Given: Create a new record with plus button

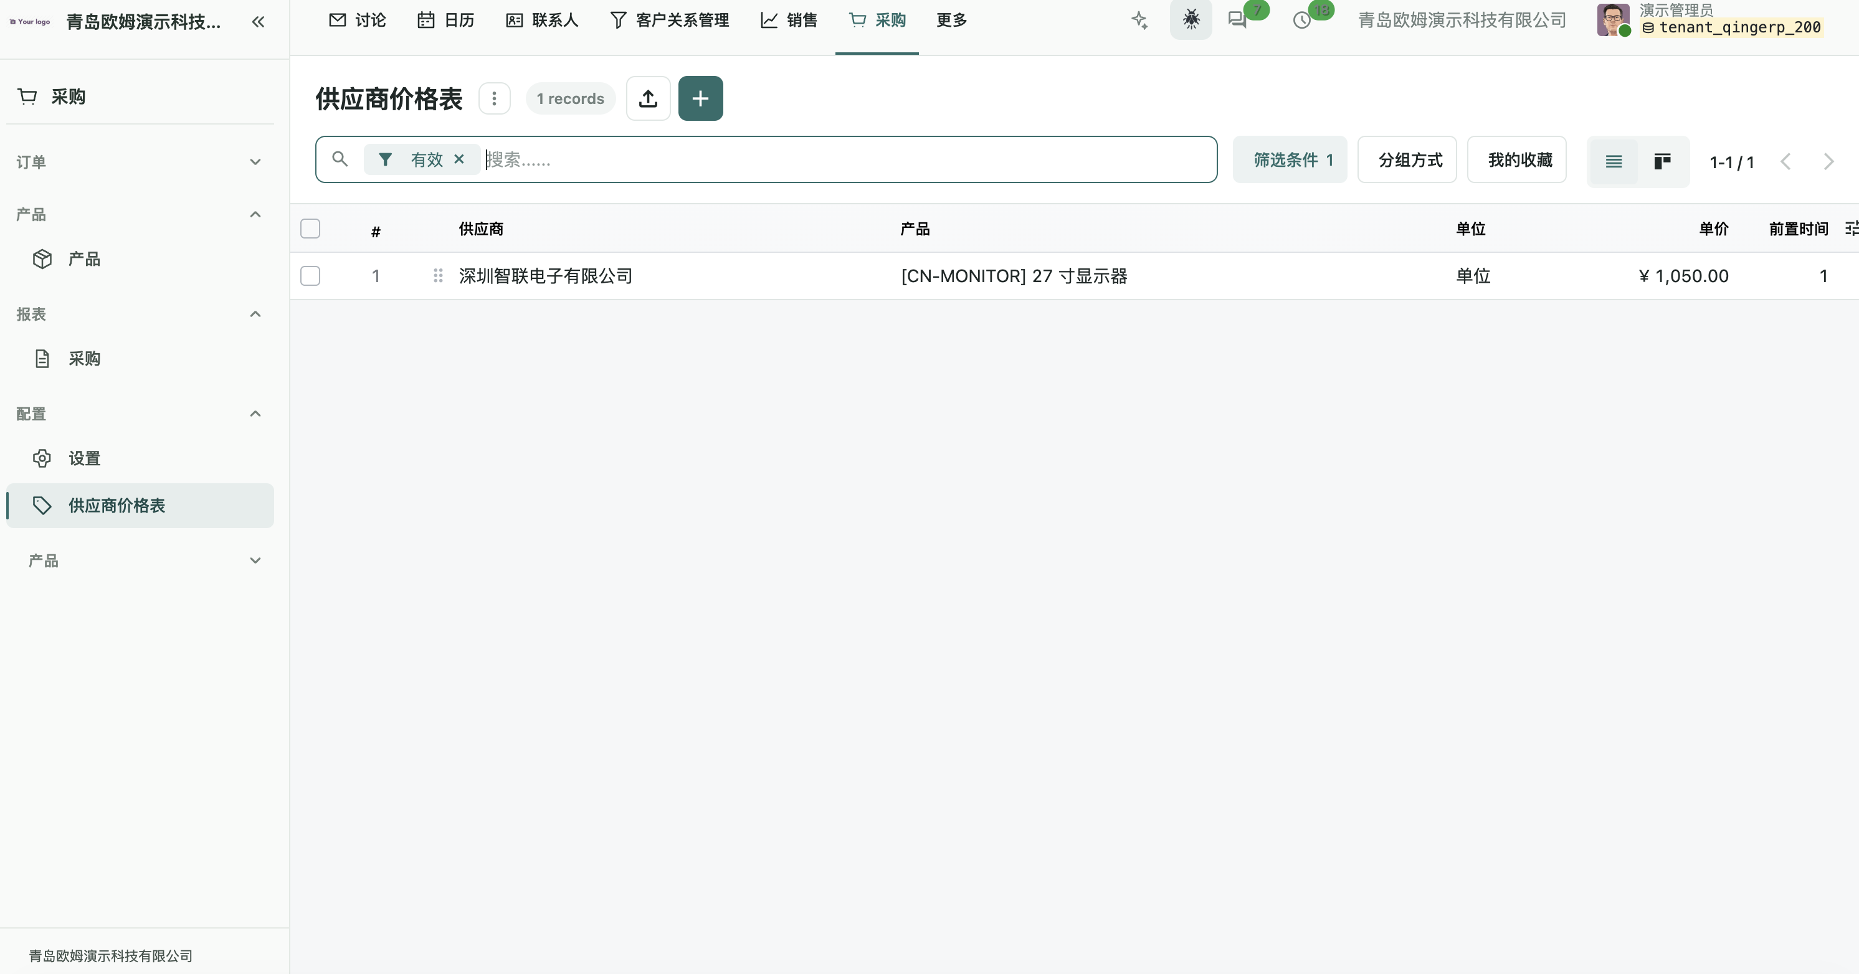Looking at the screenshot, I should pyautogui.click(x=700, y=98).
